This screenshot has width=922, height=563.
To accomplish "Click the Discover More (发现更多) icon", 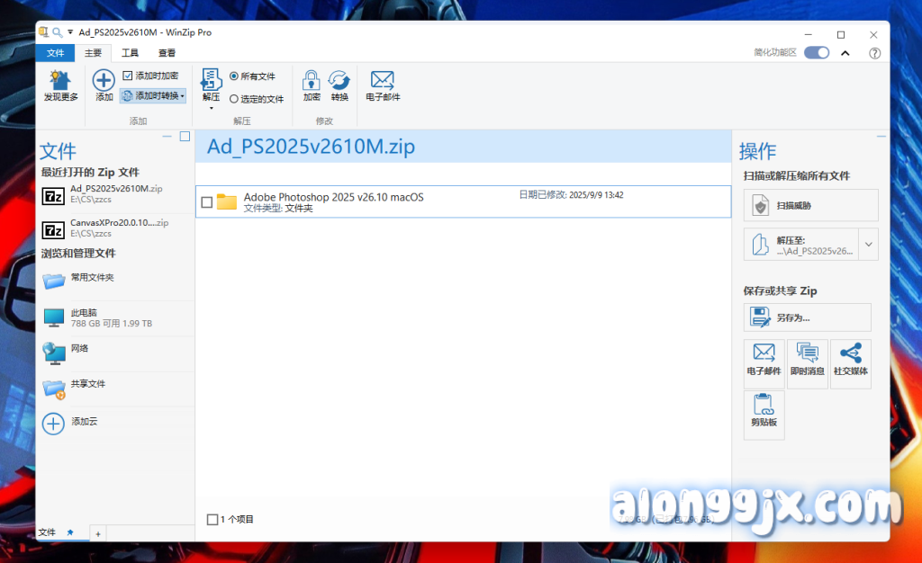I will point(60,81).
